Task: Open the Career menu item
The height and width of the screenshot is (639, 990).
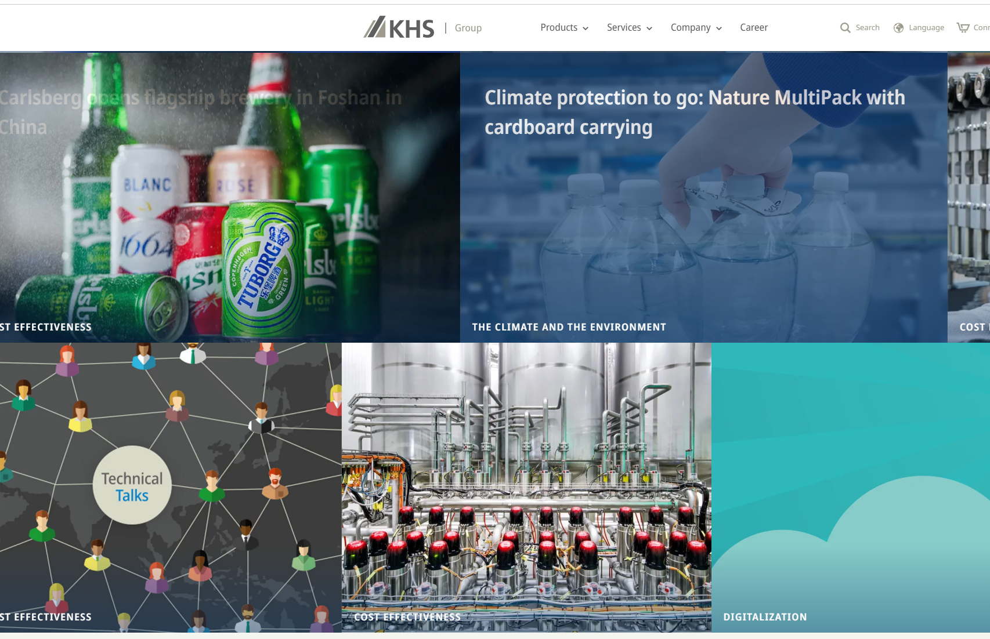Action: click(753, 28)
